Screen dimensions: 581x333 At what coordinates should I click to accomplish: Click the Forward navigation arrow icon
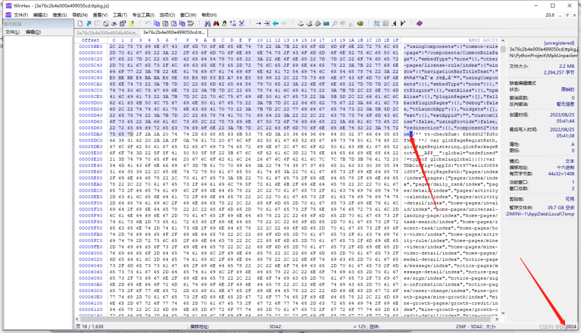pos(284,23)
